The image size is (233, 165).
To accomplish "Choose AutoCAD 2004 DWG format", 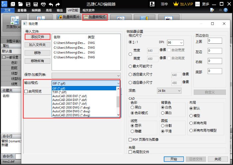I will [x=84, y=111].
